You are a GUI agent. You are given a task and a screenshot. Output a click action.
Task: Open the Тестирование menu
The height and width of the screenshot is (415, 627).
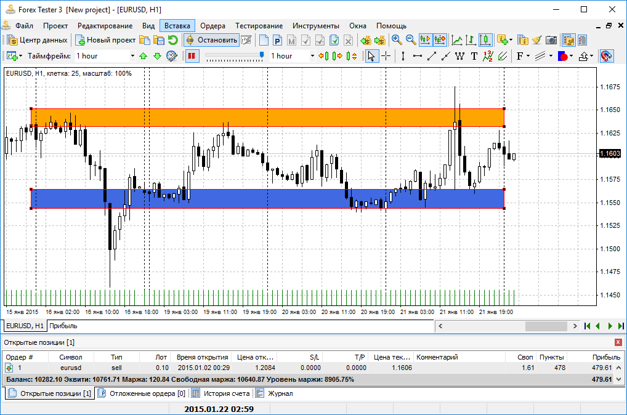click(259, 26)
